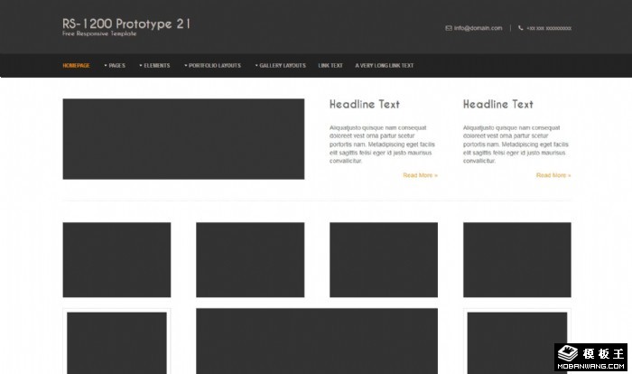Select the Link Text nav item
632x374 pixels.
330,65
